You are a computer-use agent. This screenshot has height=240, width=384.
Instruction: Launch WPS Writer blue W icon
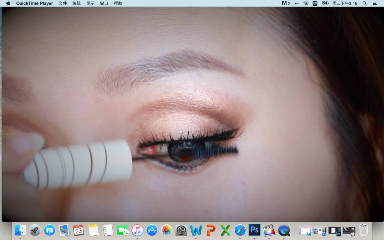click(x=196, y=230)
